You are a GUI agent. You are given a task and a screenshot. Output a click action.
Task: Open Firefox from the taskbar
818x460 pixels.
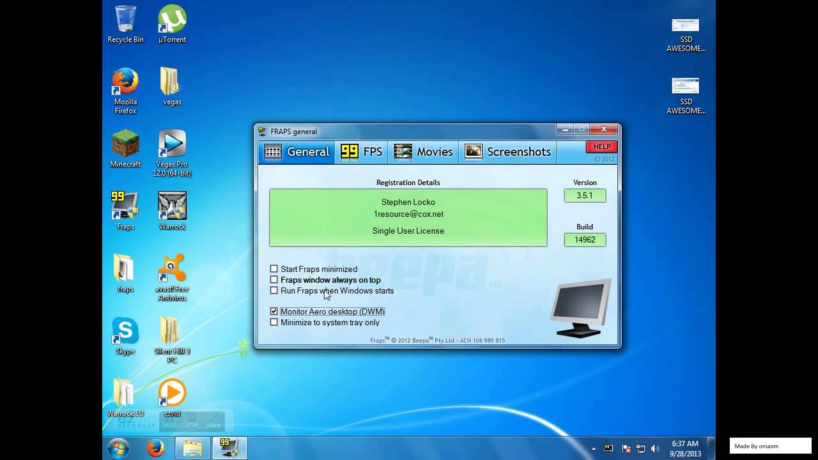(155, 448)
